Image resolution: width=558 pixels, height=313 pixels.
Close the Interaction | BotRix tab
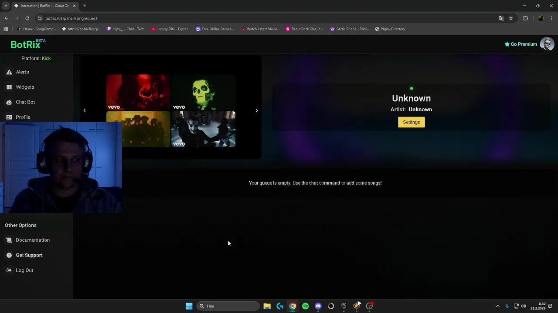click(74, 6)
